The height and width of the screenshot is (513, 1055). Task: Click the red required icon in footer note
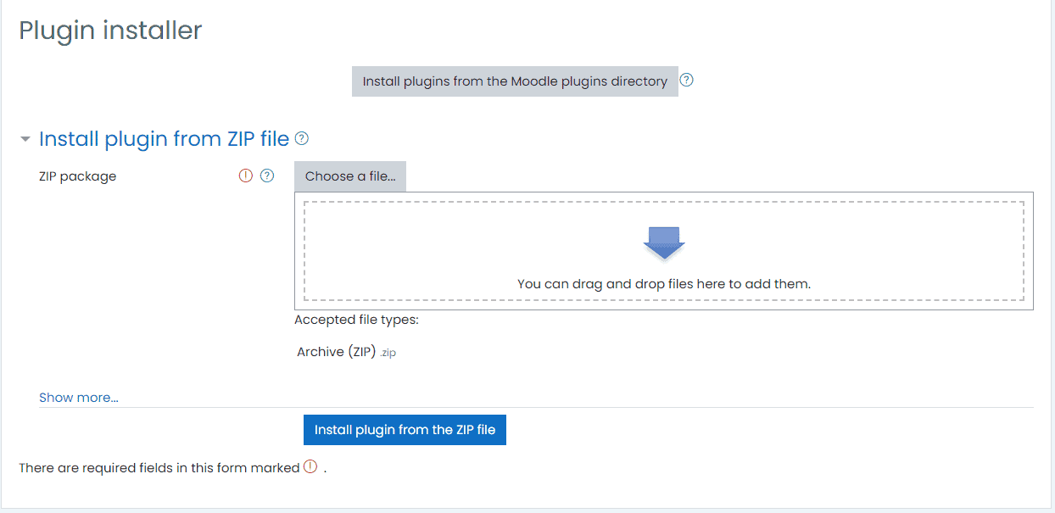(310, 466)
